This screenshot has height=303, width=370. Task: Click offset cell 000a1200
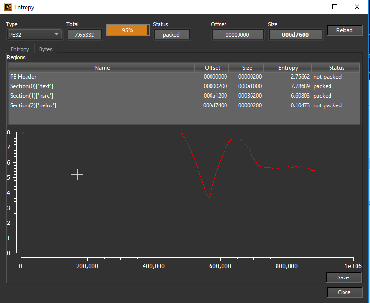pos(215,96)
